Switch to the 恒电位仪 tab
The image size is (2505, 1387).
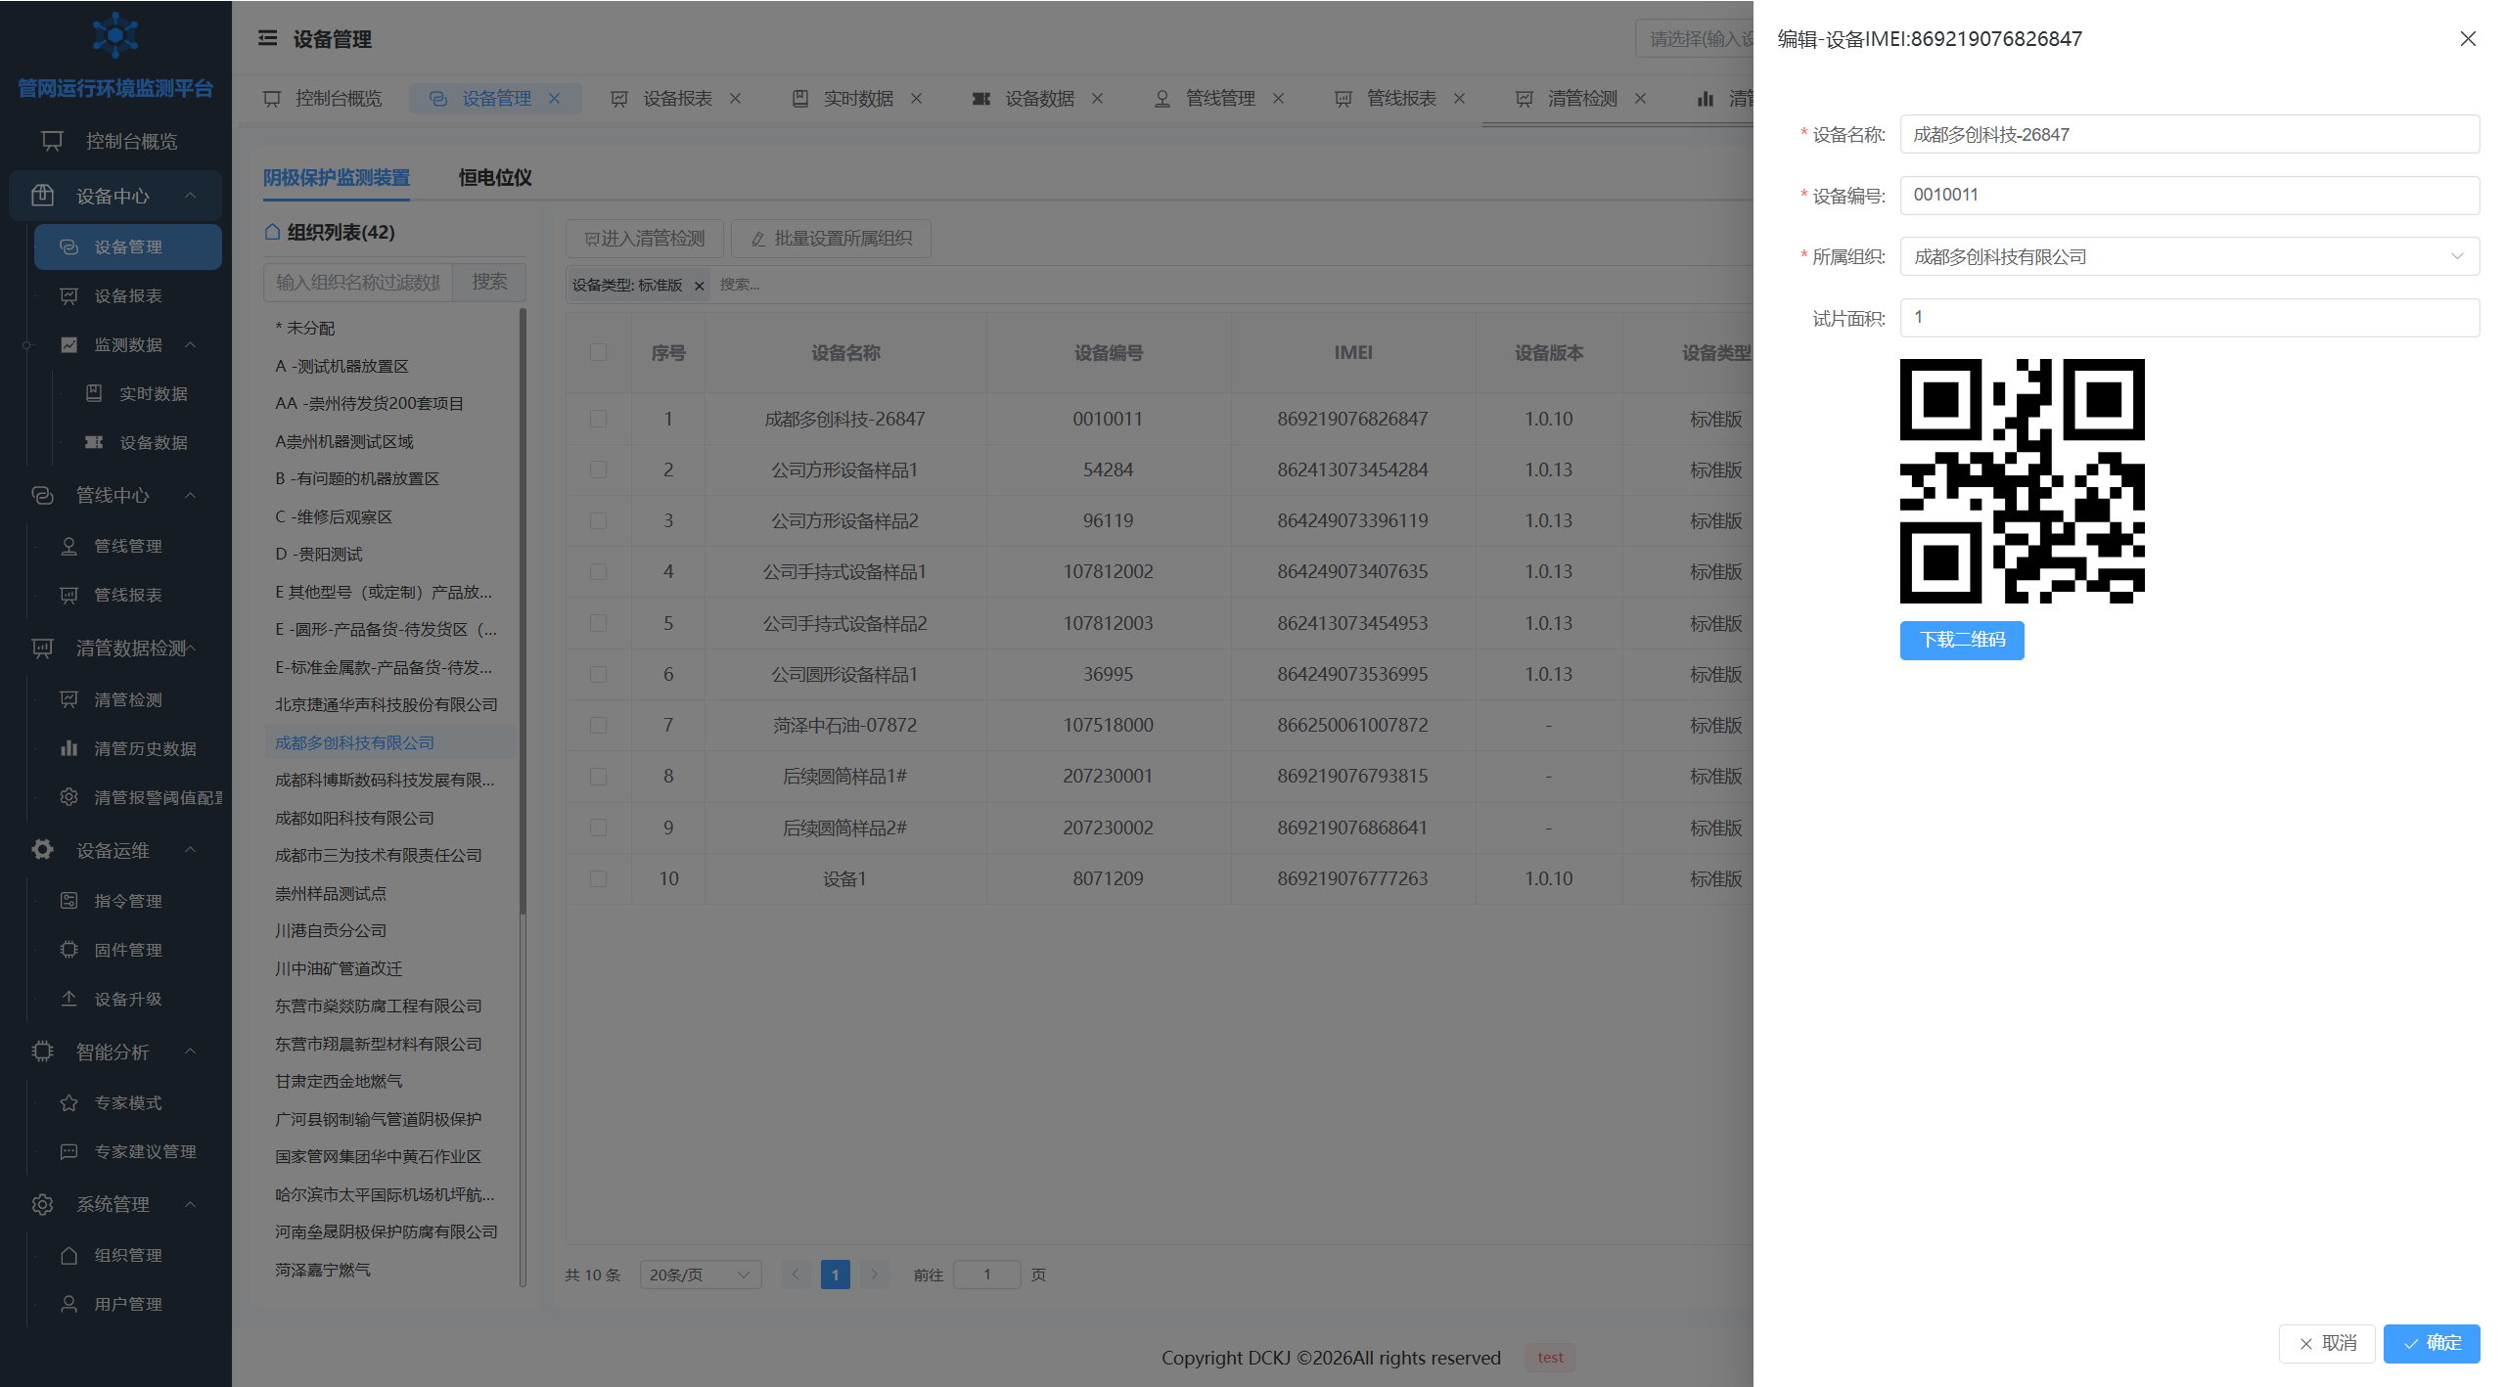click(x=495, y=178)
